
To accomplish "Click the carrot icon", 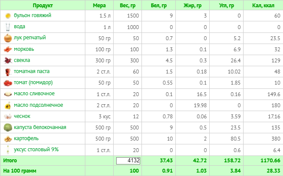I will point(8,49).
